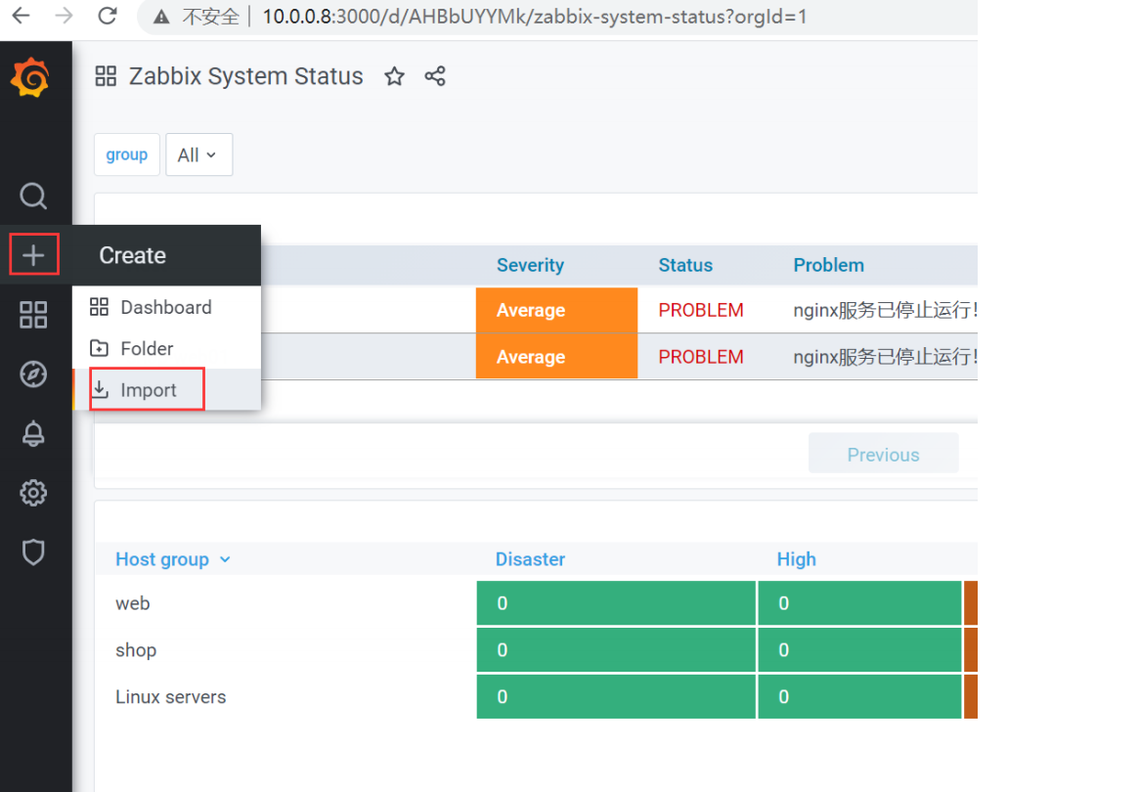Reload the page with refresh icon
This screenshot has width=1139, height=792.
[108, 16]
